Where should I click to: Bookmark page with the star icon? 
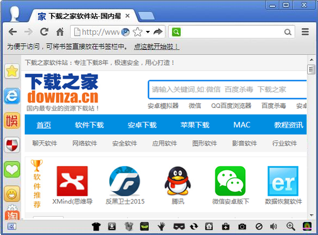point(137,32)
